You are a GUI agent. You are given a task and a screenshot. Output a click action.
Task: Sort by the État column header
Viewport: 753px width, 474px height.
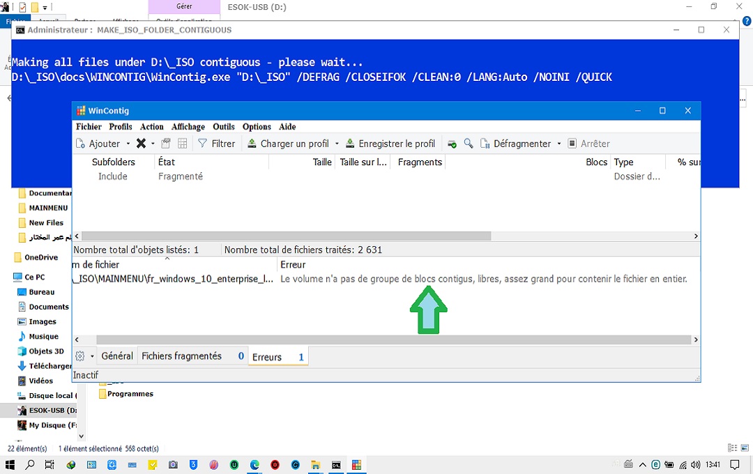click(x=211, y=162)
